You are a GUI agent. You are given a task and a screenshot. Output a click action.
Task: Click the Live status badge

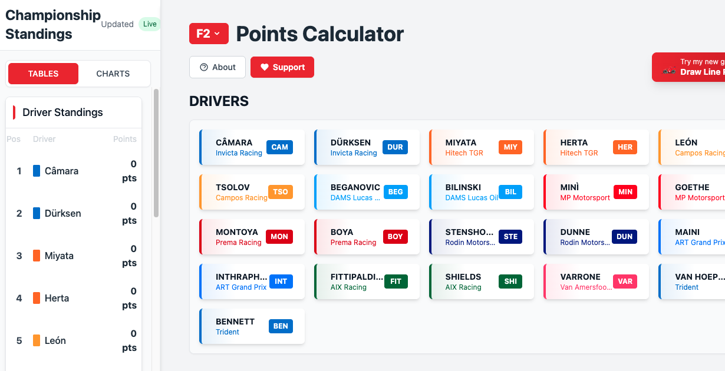pos(149,24)
